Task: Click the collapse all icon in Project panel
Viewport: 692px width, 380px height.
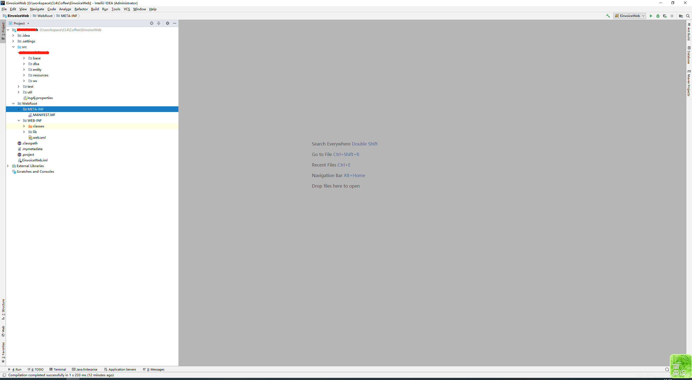Action: (x=159, y=23)
